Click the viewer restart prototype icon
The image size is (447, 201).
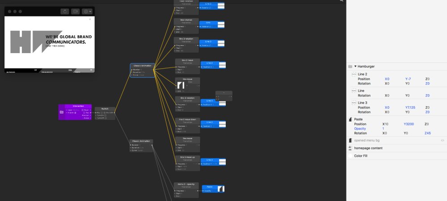coord(65,11)
